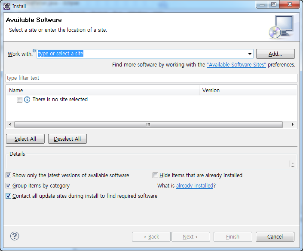The height and width of the screenshot is (251, 303).
Task: Click the help question mark icon
Action: pos(15,236)
